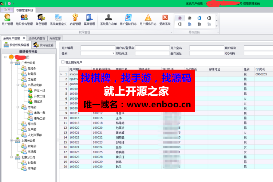Screen dimensions: 273x182
Task: Collapse 广州分公司 branch
Action: tap(12, 63)
